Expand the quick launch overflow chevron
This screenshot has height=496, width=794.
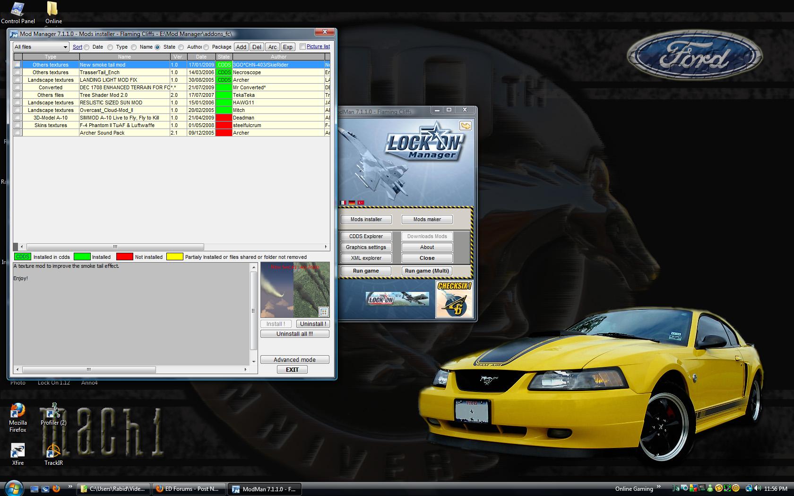point(70,487)
